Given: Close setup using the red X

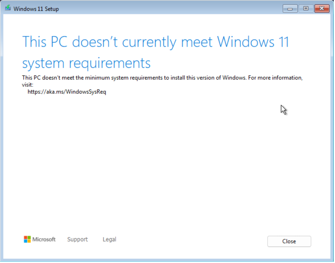Looking at the screenshot, I should click(322, 8).
